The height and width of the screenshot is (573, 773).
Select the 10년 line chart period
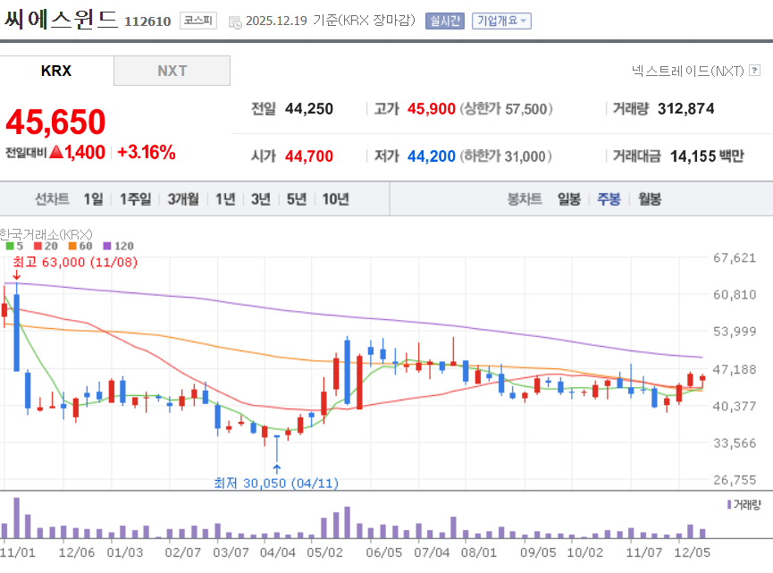(336, 198)
